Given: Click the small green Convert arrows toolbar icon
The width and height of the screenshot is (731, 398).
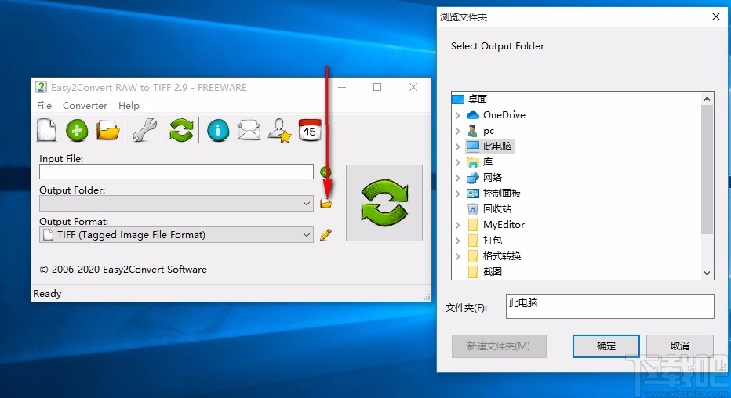Looking at the screenshot, I should pyautogui.click(x=181, y=130).
